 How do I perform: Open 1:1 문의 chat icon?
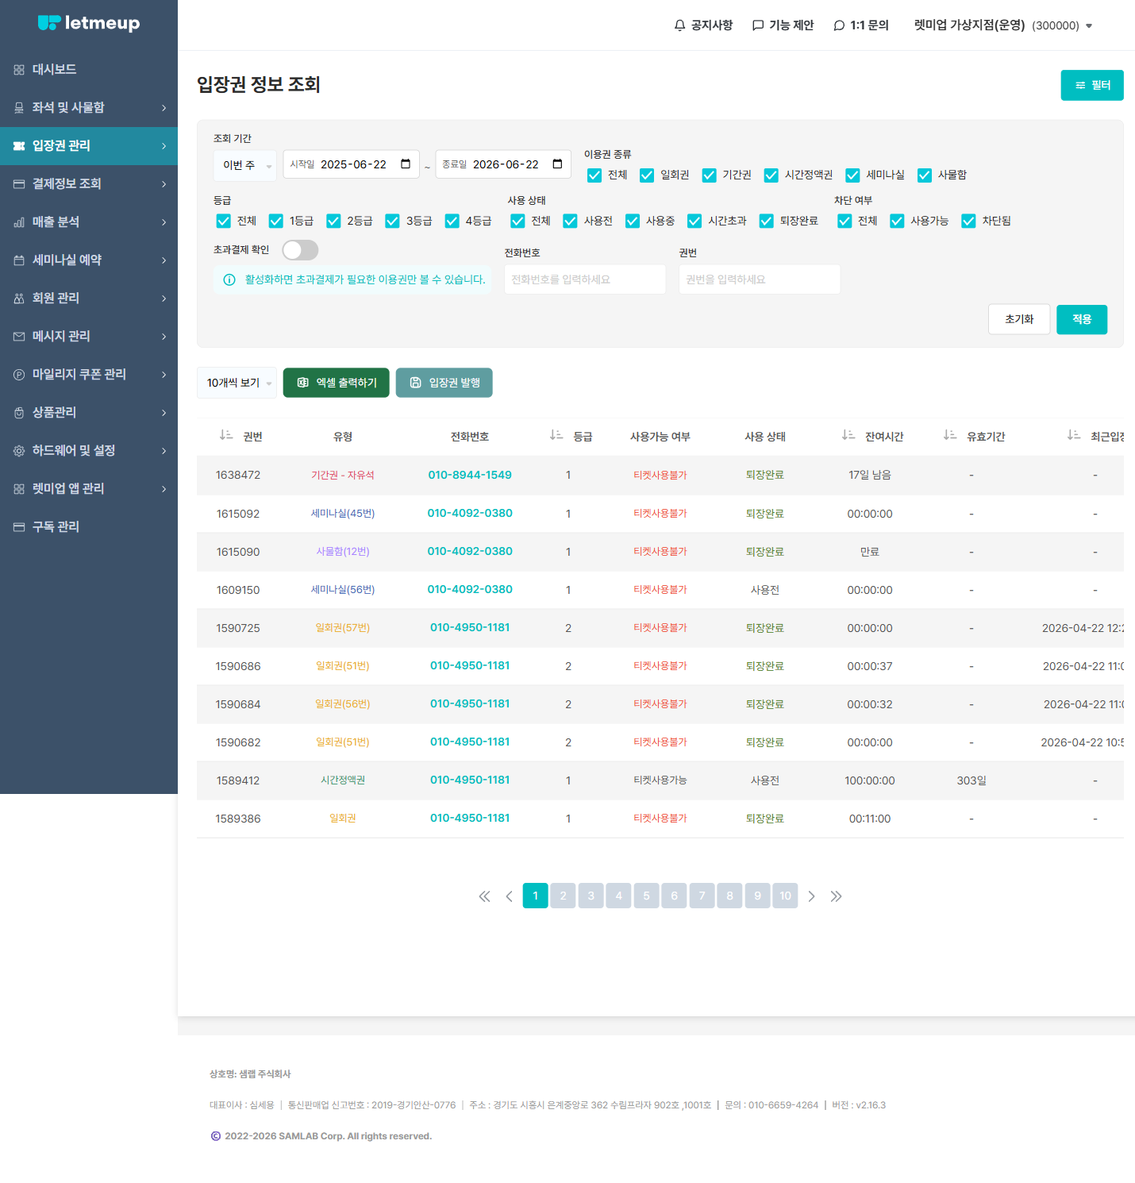point(839,25)
